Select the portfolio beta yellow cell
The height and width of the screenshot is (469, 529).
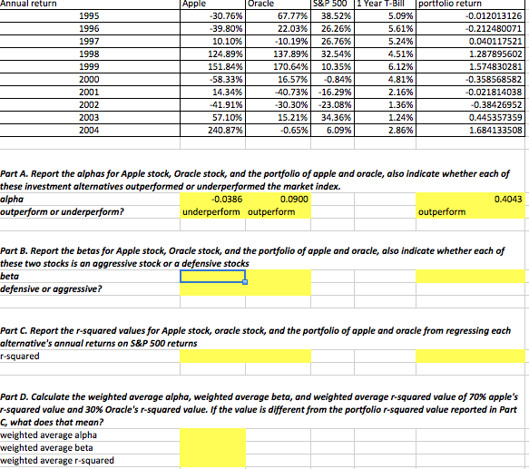click(470, 277)
